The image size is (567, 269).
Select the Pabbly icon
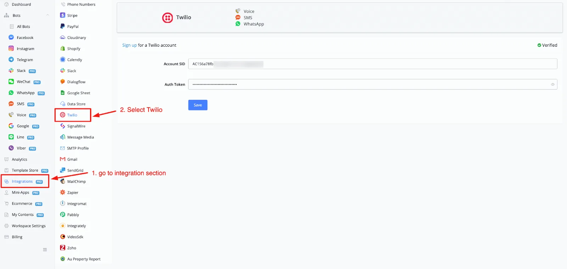pos(63,214)
